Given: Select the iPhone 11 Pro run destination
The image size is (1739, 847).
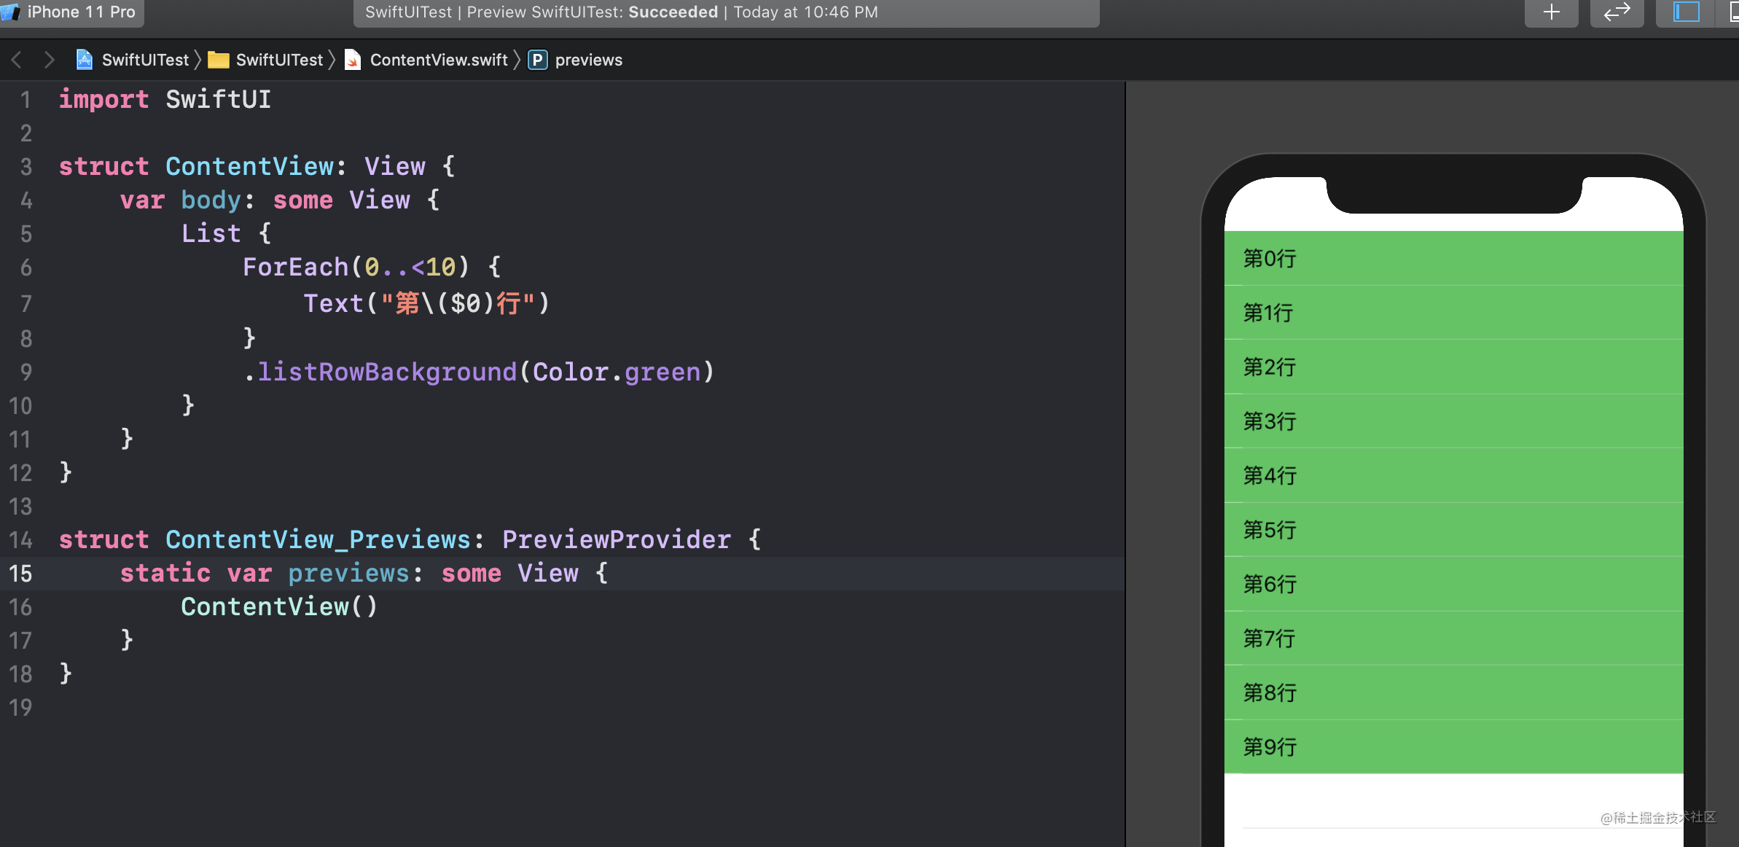Looking at the screenshot, I should point(71,12).
